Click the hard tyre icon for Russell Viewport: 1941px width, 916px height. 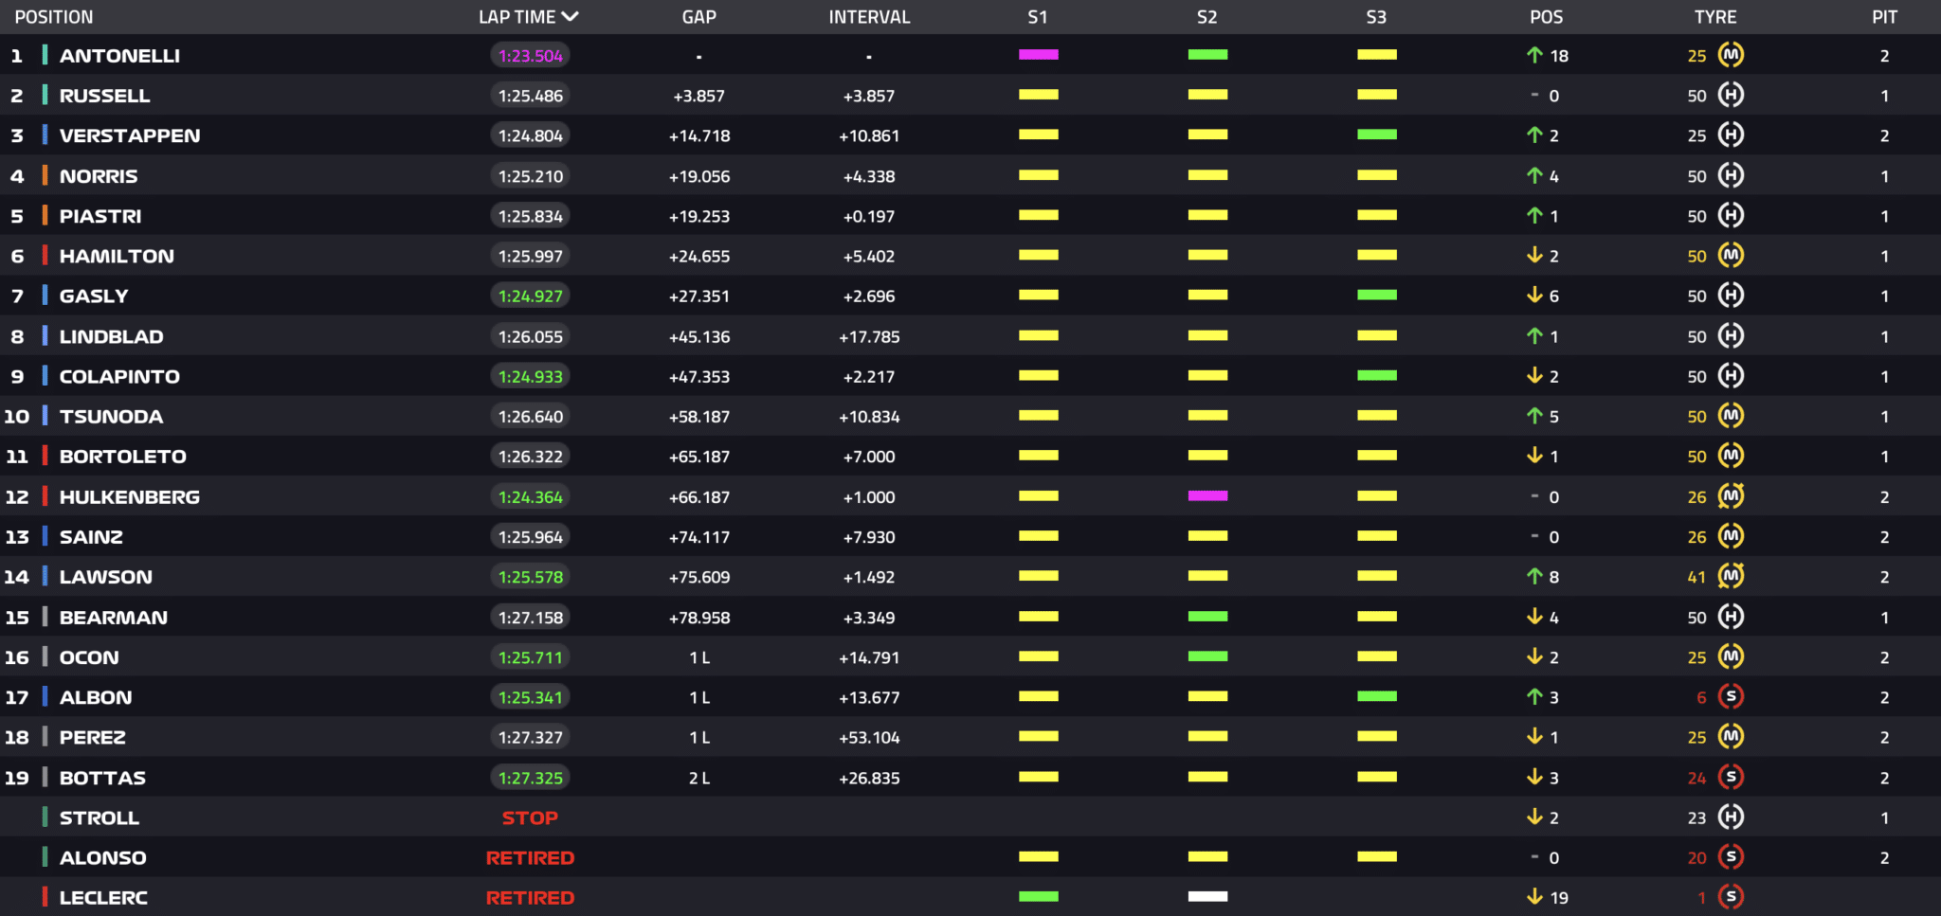coord(1731,95)
